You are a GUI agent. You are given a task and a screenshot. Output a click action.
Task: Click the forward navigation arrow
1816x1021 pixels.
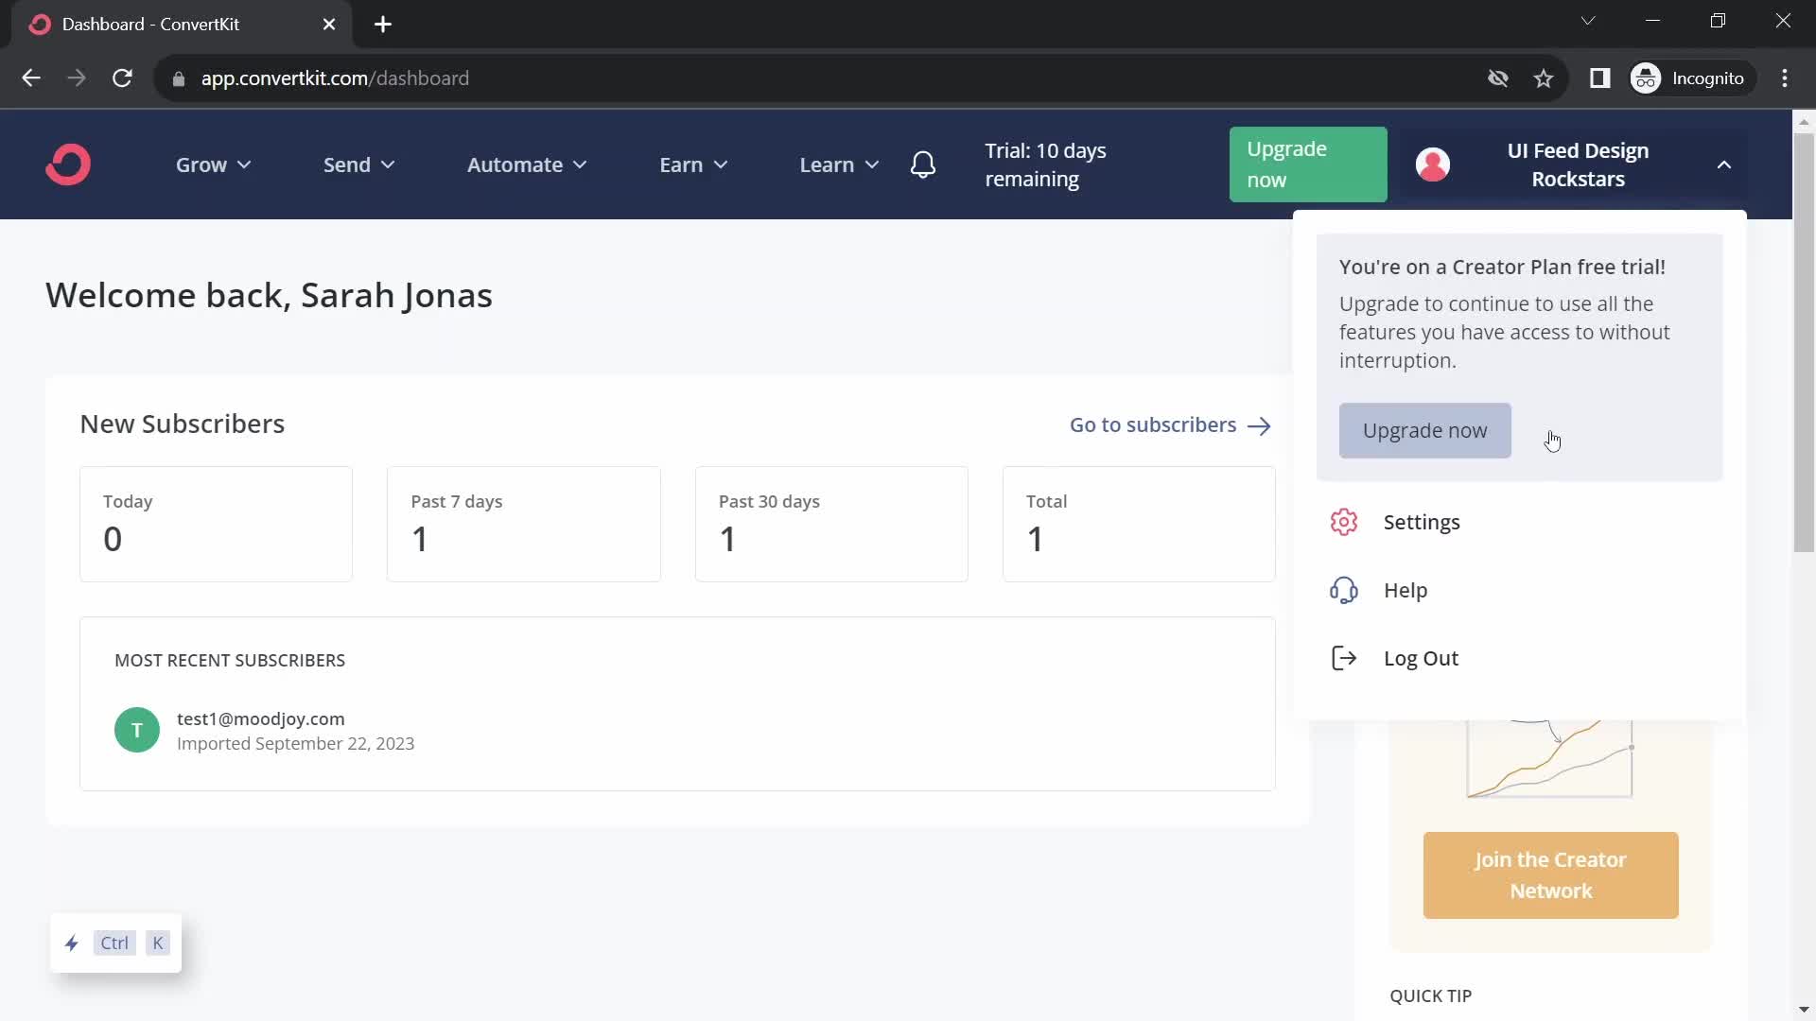coord(77,78)
